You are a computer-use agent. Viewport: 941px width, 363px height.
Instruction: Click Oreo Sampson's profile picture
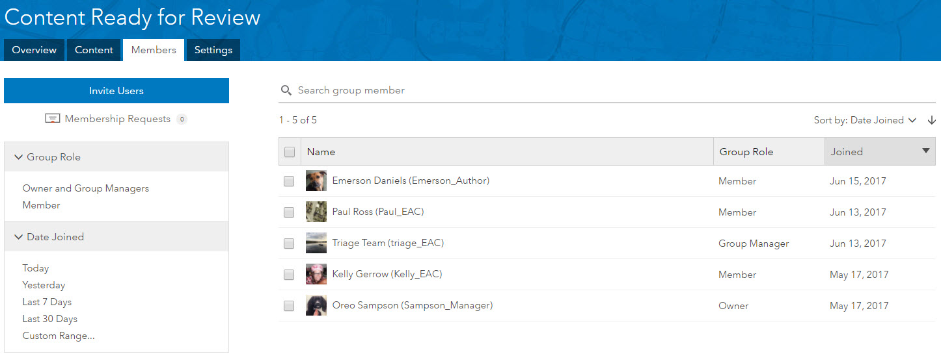tap(316, 306)
